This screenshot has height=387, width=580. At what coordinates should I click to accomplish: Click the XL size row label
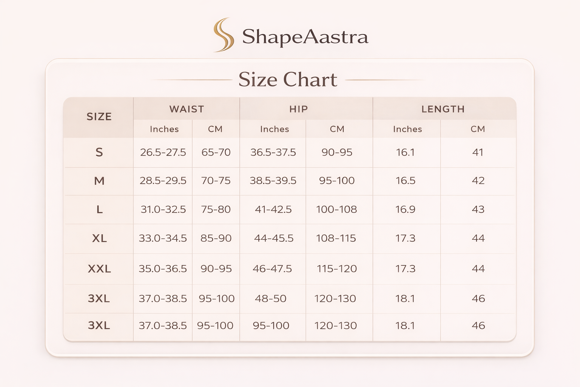99,238
